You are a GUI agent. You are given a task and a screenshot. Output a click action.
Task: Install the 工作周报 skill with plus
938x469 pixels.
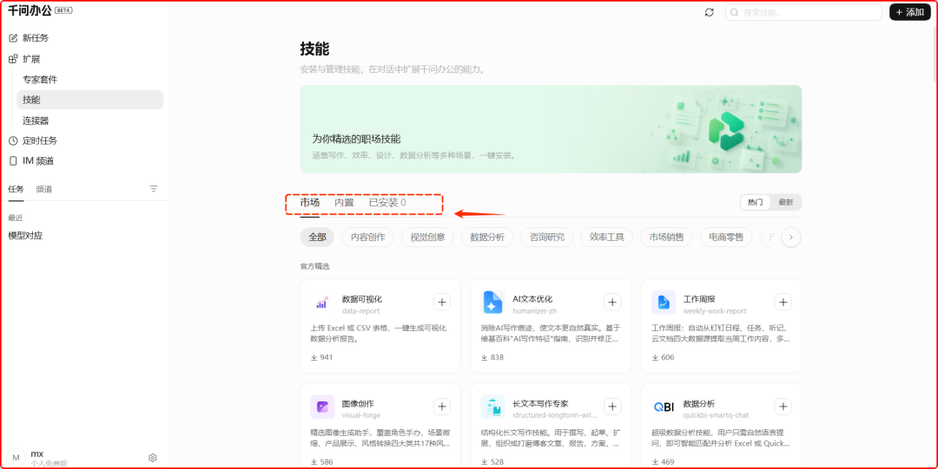pyautogui.click(x=783, y=303)
